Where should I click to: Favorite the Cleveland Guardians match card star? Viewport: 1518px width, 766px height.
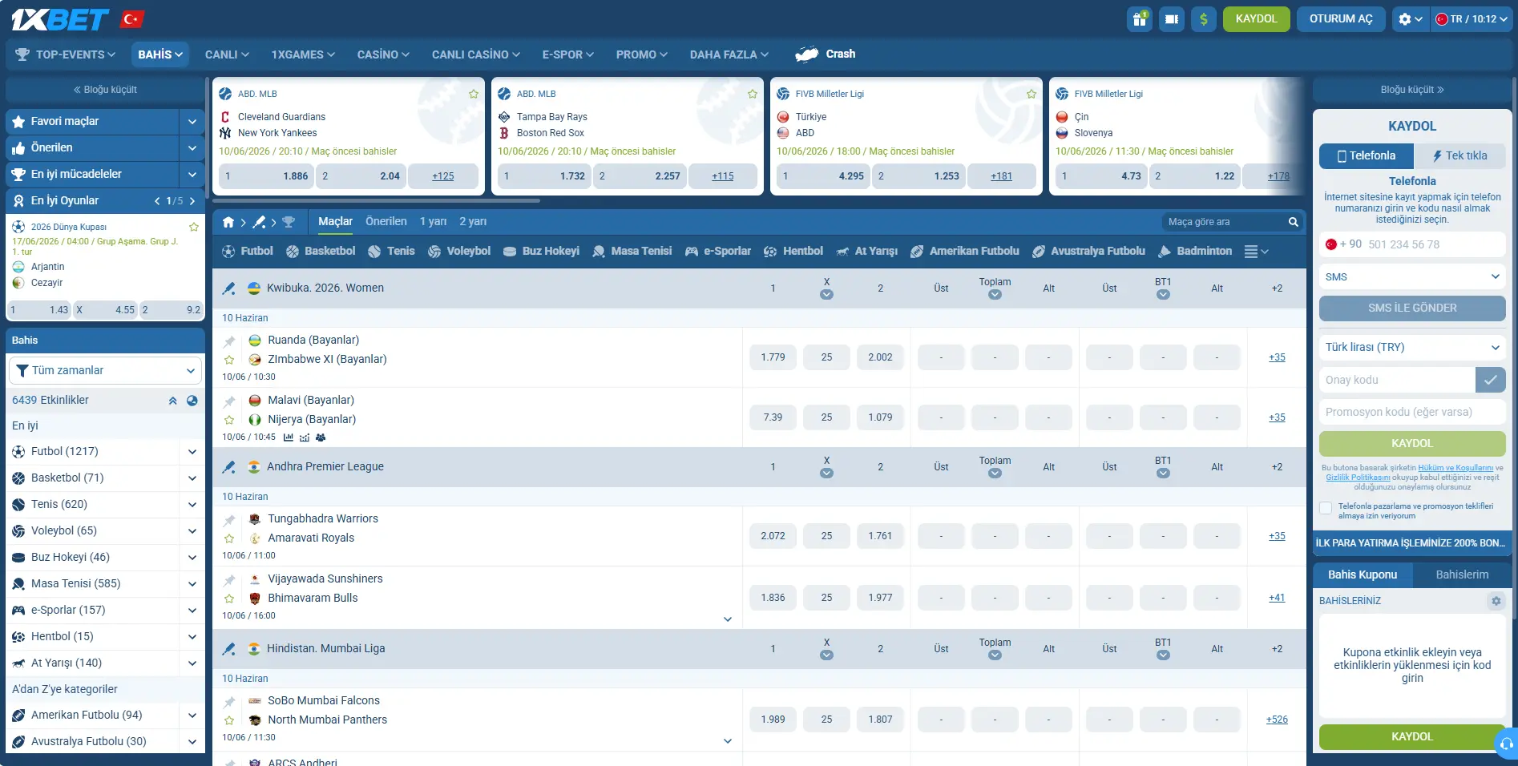point(474,94)
